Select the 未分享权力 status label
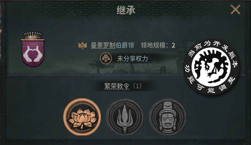 pos(132,59)
